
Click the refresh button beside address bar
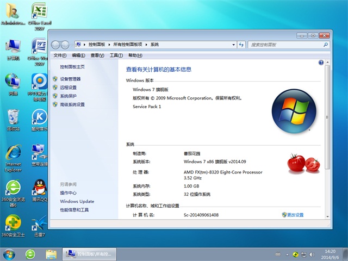[241, 45]
